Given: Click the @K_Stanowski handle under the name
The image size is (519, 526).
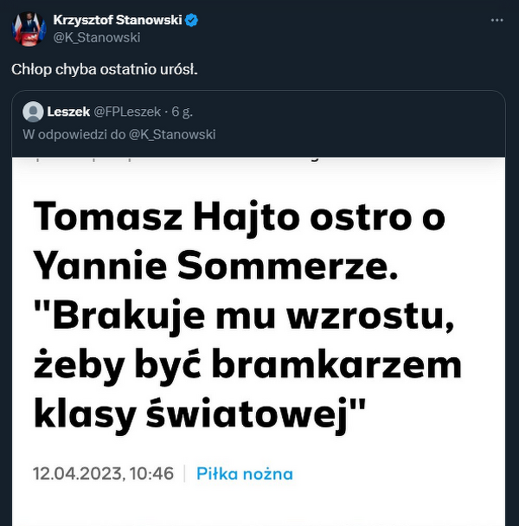Looking at the screenshot, I should [x=96, y=37].
